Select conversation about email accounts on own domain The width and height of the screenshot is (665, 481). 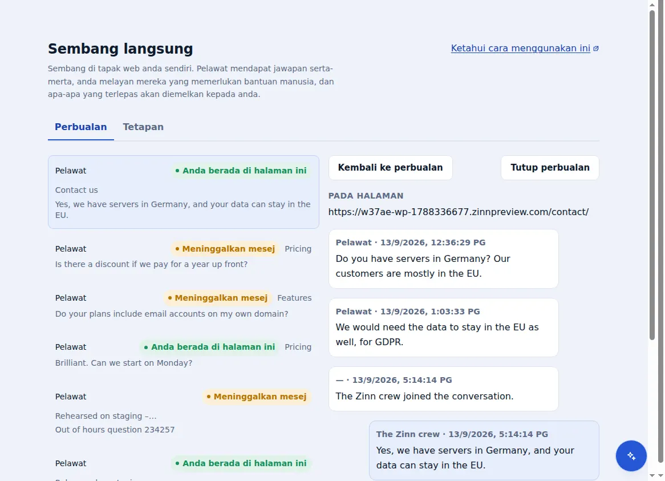pyautogui.click(x=183, y=305)
